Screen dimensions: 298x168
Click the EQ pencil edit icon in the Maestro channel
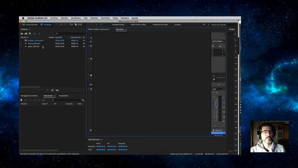(214, 79)
